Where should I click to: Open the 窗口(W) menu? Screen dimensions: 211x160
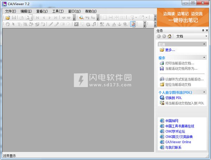[75, 11]
